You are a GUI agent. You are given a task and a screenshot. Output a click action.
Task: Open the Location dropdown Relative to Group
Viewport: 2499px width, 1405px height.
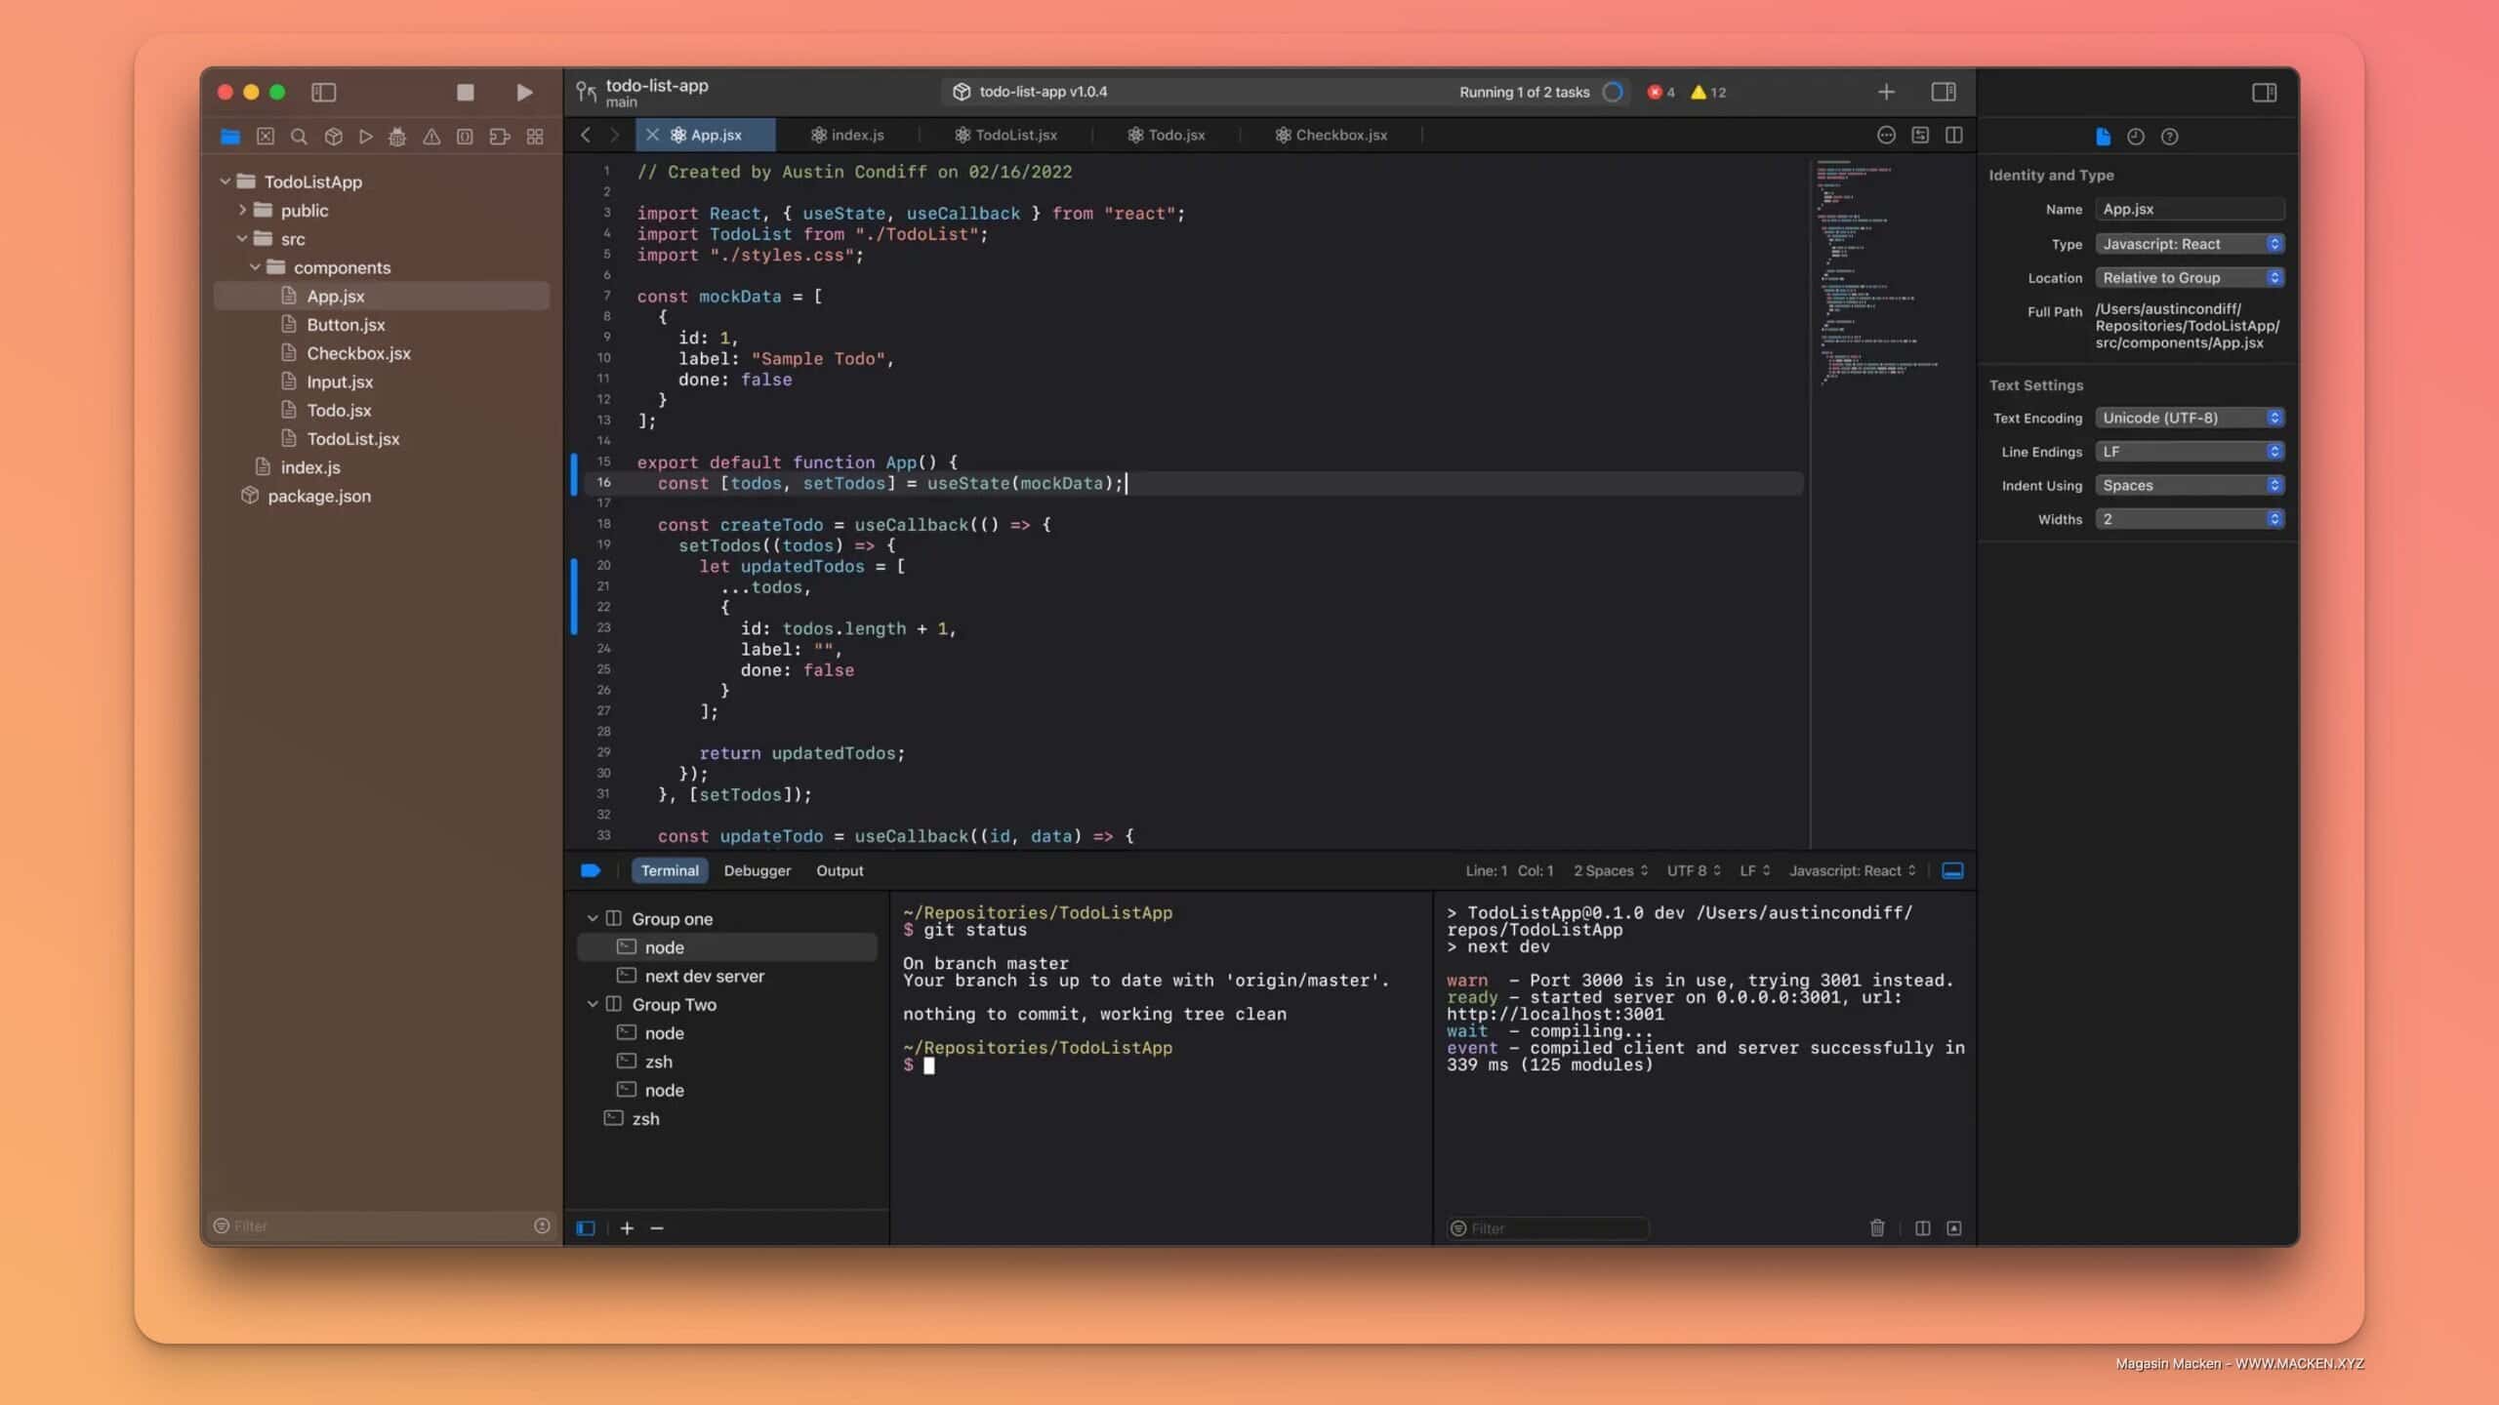pos(2190,278)
